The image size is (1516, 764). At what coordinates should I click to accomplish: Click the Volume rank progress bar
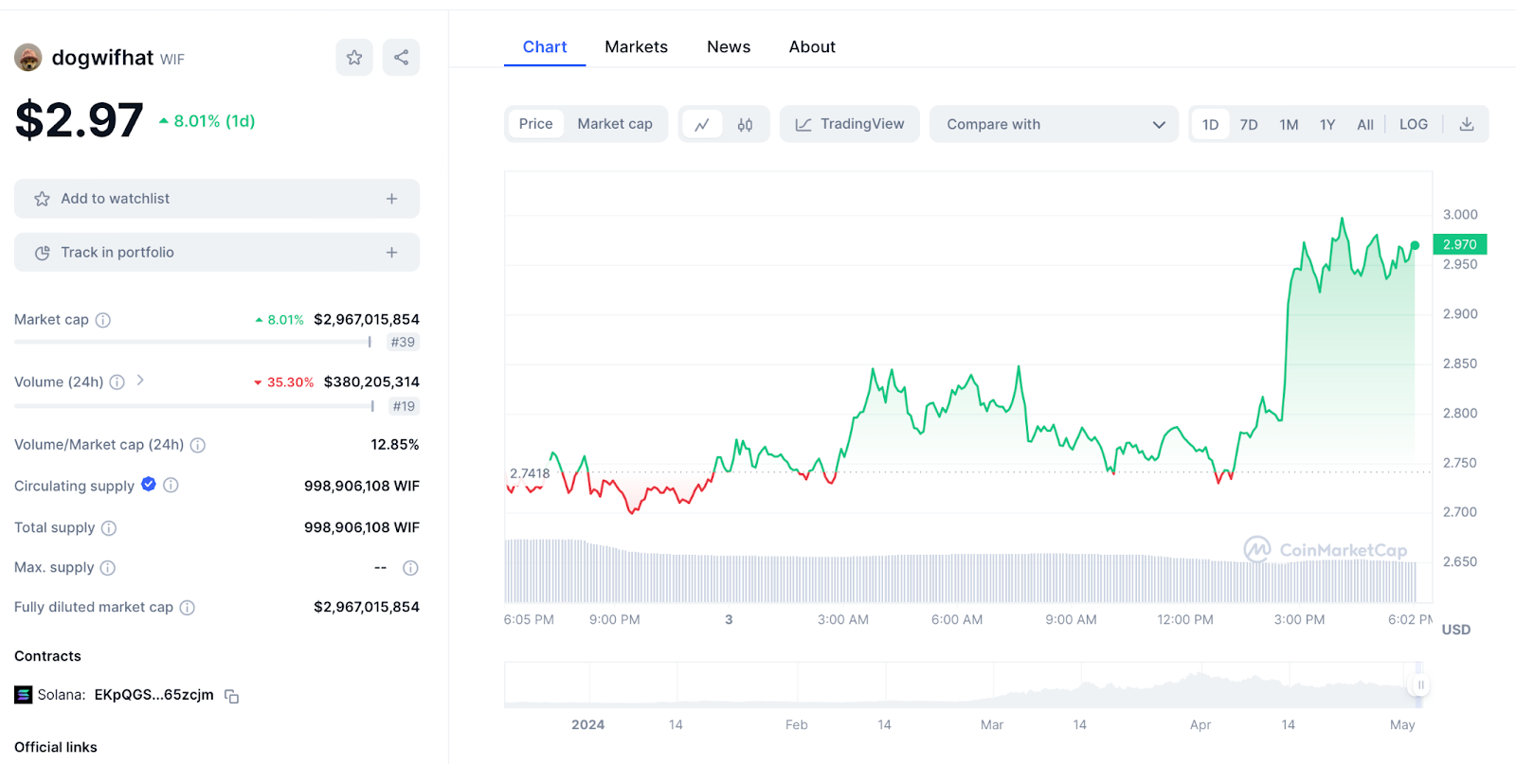[x=194, y=406]
